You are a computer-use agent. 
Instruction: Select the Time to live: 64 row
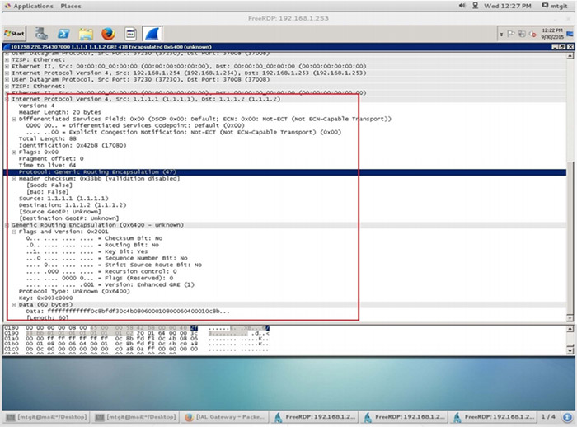47,166
